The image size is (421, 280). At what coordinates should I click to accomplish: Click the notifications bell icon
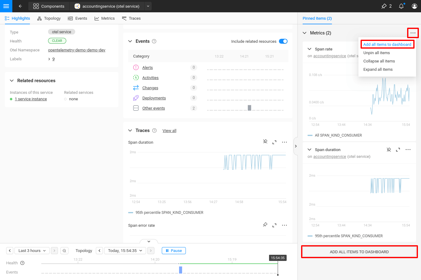[x=401, y=6]
